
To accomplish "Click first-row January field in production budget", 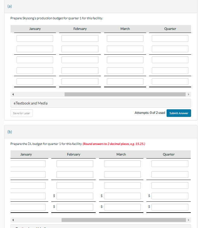I will coord(35,38).
